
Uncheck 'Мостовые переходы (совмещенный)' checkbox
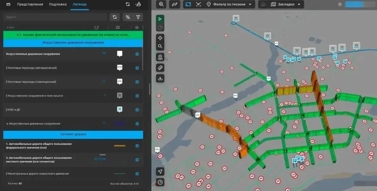[x=137, y=82]
